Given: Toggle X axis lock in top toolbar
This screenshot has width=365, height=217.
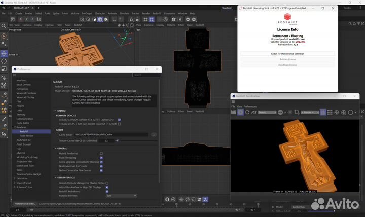Looking at the screenshot, I should 20,19.
